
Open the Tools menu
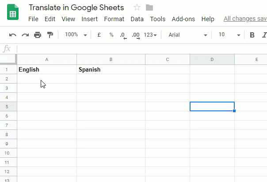click(x=158, y=19)
